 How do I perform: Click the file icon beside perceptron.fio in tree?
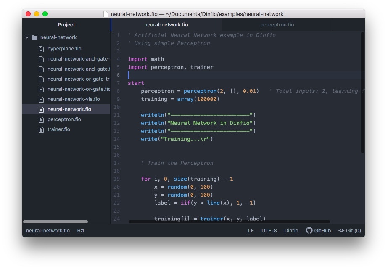click(41, 119)
